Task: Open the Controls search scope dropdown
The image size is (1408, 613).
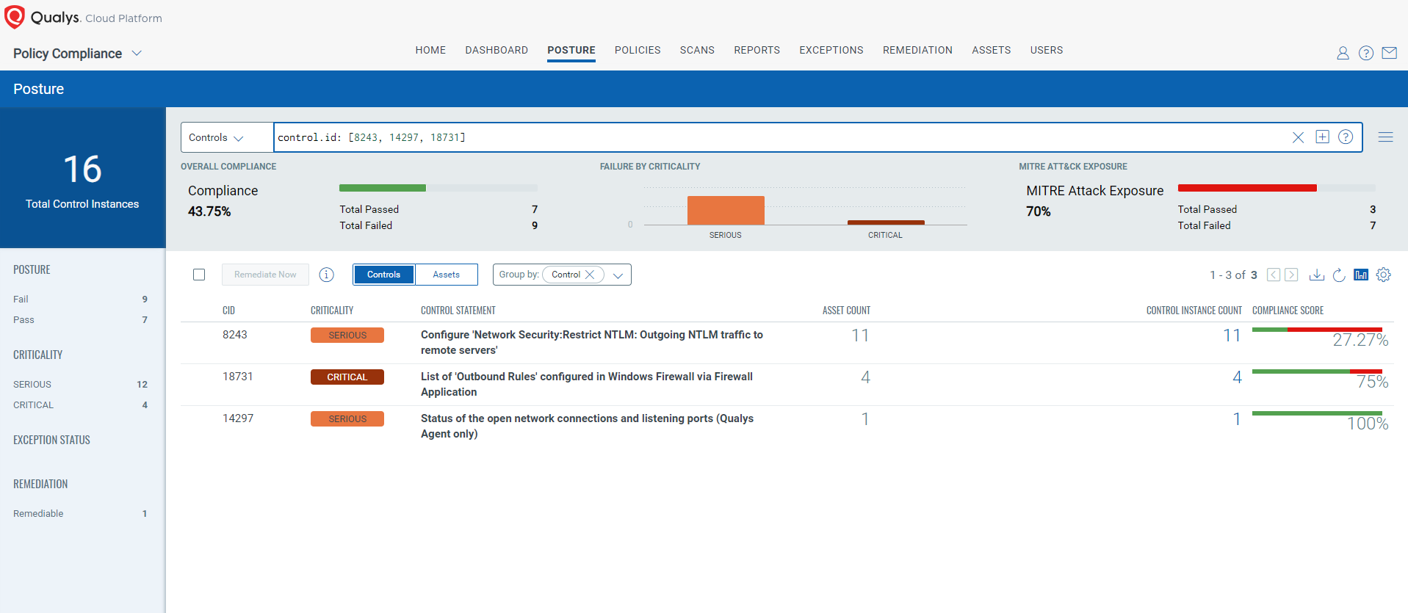Action: 227,137
